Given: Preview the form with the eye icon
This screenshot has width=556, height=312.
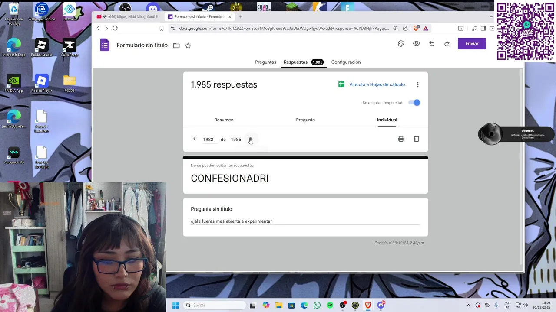Looking at the screenshot, I should coord(416,44).
